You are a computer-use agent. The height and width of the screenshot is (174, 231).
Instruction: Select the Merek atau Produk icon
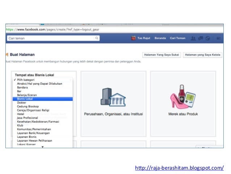pos(183,97)
